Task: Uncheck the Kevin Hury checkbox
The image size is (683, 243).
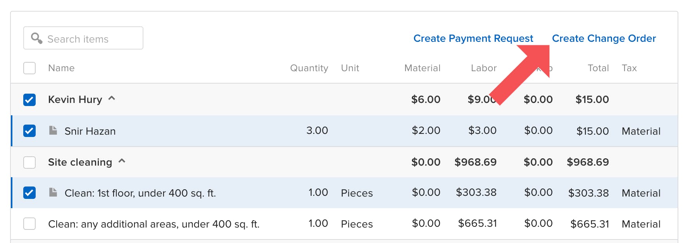Action: (x=29, y=99)
